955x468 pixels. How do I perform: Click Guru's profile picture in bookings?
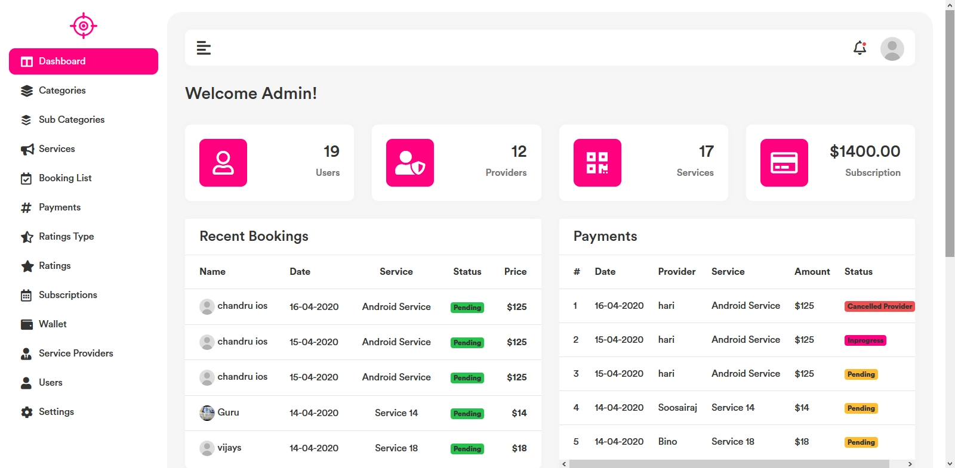(x=207, y=413)
